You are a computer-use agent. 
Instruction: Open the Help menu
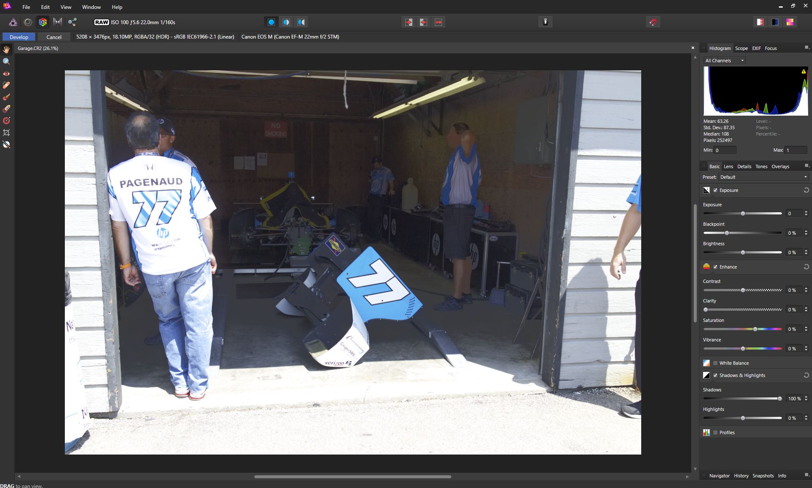(117, 7)
